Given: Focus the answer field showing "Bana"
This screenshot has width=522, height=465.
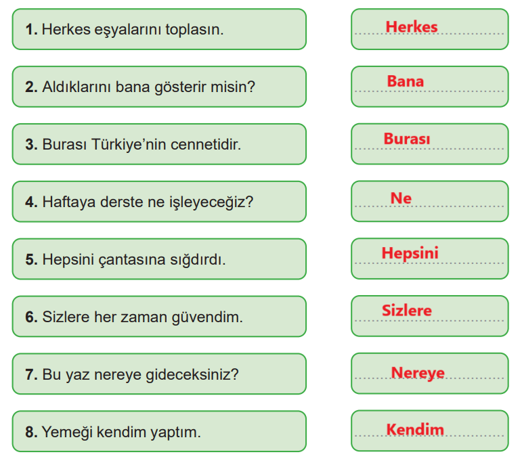Looking at the screenshot, I should coord(429,87).
